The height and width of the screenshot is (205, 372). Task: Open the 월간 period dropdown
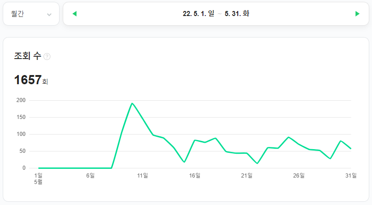coord(31,14)
